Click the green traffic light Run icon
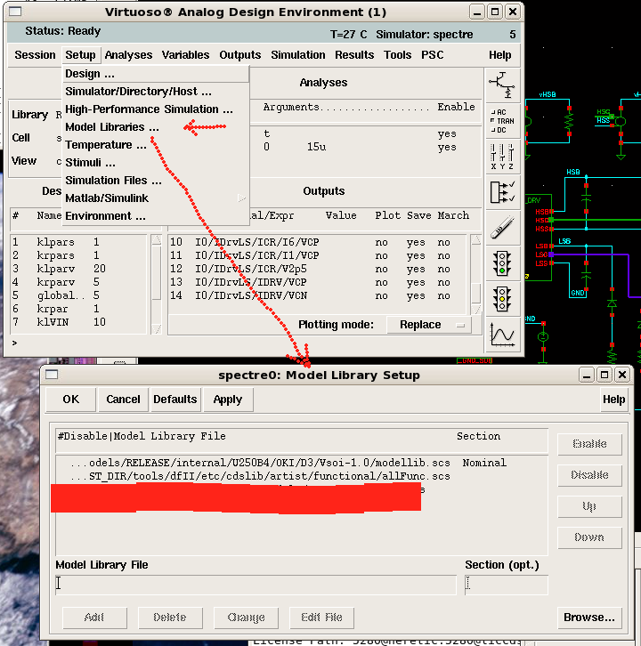The image size is (641, 646). (502, 263)
